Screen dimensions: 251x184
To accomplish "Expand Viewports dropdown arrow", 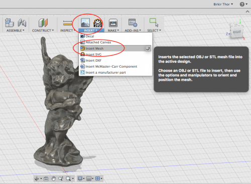I will 101,178.
